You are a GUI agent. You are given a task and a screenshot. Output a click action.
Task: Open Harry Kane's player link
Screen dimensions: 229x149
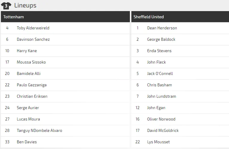pos(27,51)
